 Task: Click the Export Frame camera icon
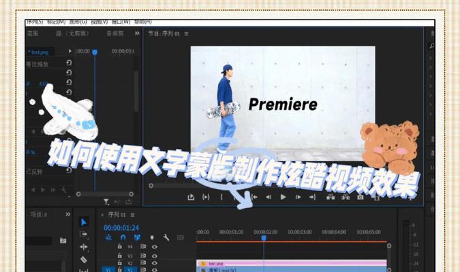pos(361,197)
